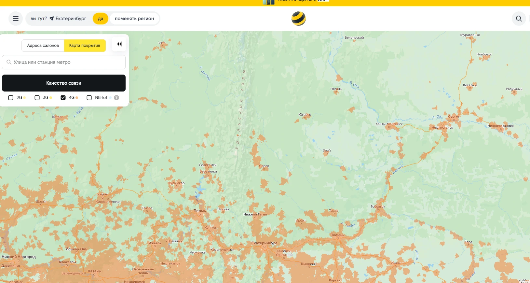Confirm region with the да button
Viewport: 530px width, 283px height.
[x=100, y=19]
